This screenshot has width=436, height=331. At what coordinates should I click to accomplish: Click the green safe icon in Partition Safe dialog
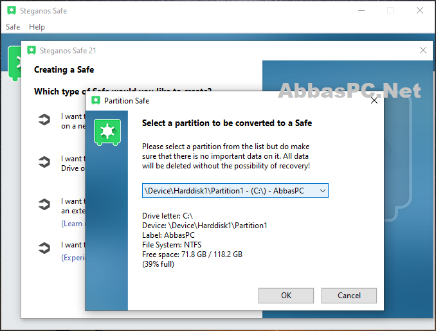[107, 132]
